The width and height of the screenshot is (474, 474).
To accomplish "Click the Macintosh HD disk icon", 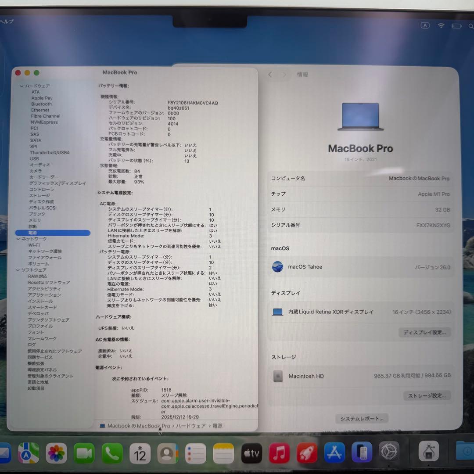I will [278, 376].
